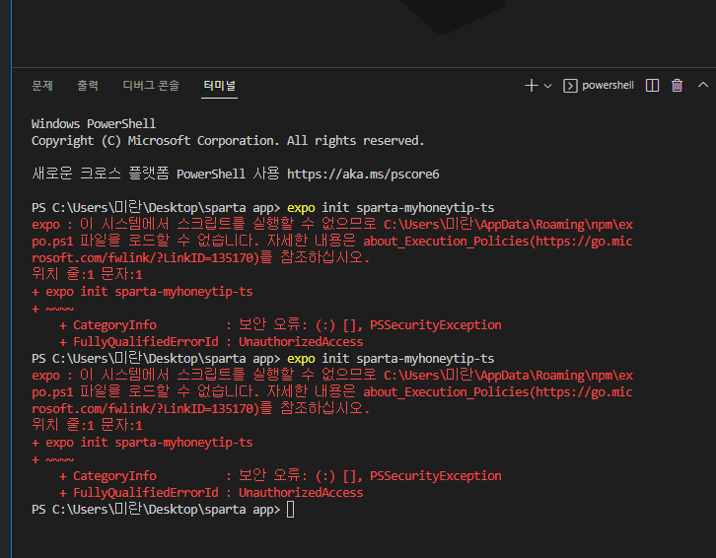Open the 문제 (Problems) panel tab
Screen dimensions: 716x558
[x=42, y=86]
